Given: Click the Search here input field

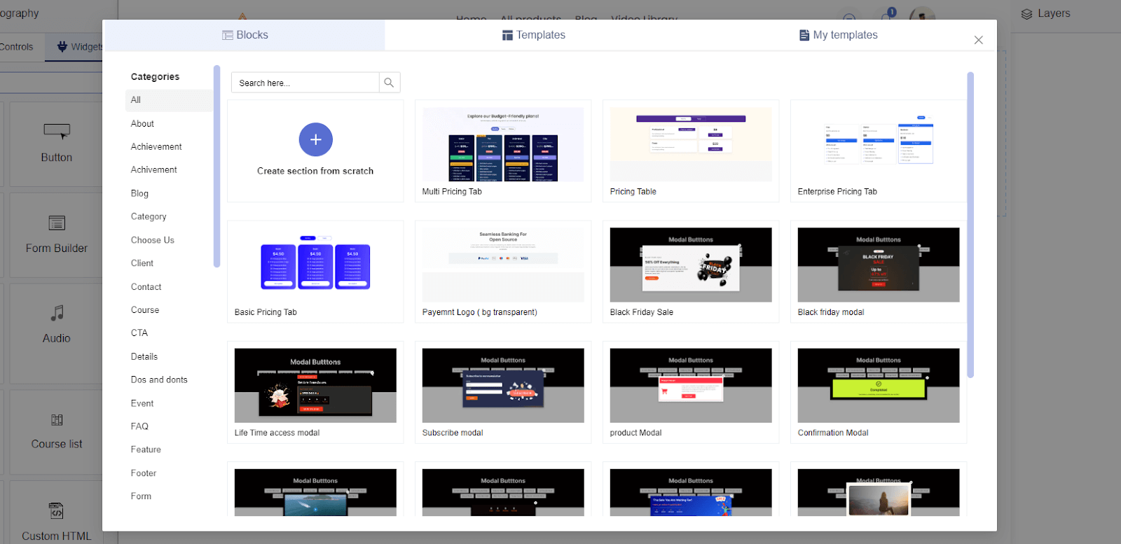Looking at the screenshot, I should tap(305, 83).
